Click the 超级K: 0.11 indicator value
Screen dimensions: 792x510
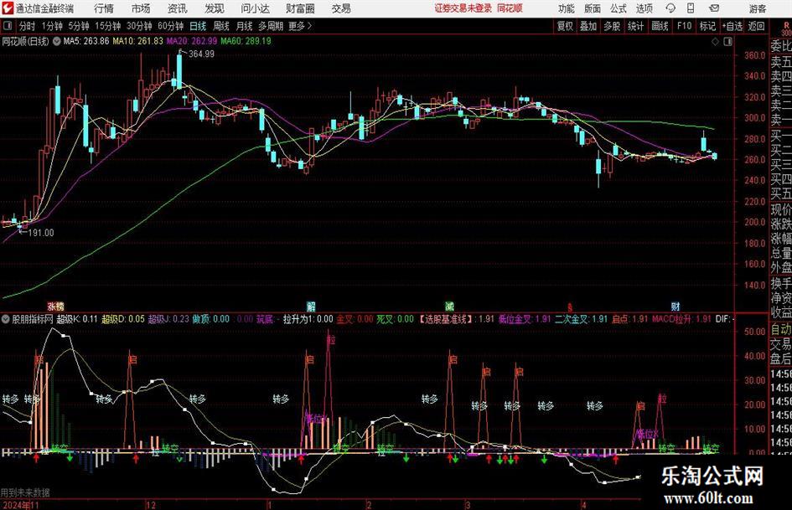(x=77, y=319)
